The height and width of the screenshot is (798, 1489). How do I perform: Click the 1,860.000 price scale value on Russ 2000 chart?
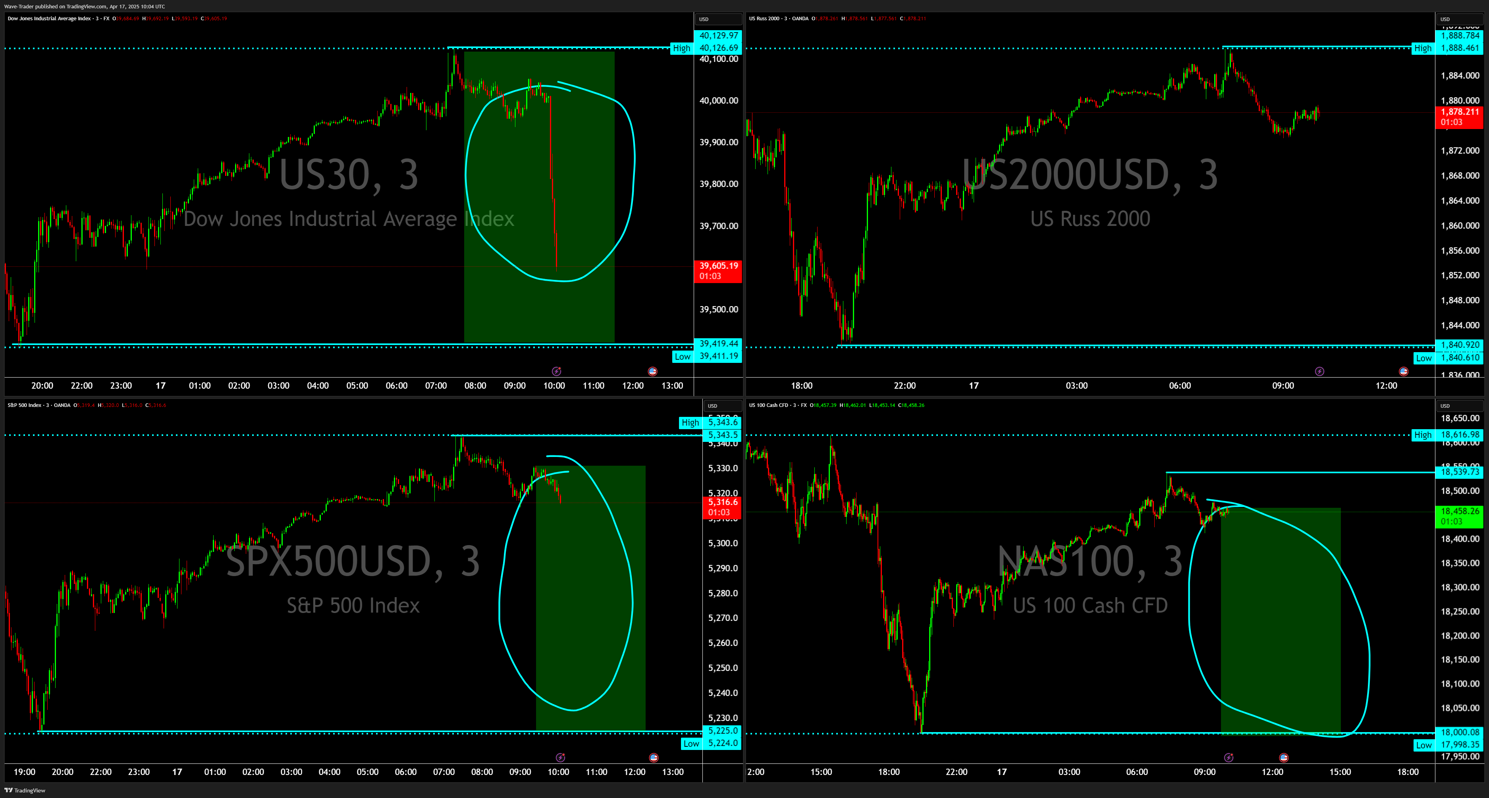[x=1460, y=226]
